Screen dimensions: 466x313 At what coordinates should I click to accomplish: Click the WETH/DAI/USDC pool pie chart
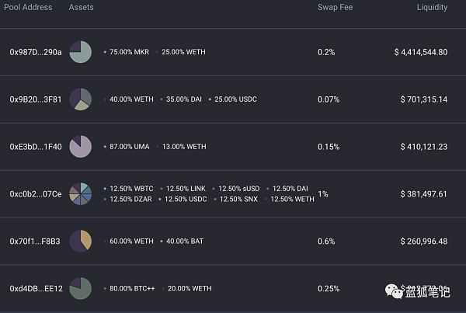click(81, 99)
